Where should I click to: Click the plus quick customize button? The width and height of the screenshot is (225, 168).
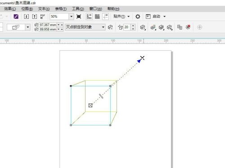point(200,27)
